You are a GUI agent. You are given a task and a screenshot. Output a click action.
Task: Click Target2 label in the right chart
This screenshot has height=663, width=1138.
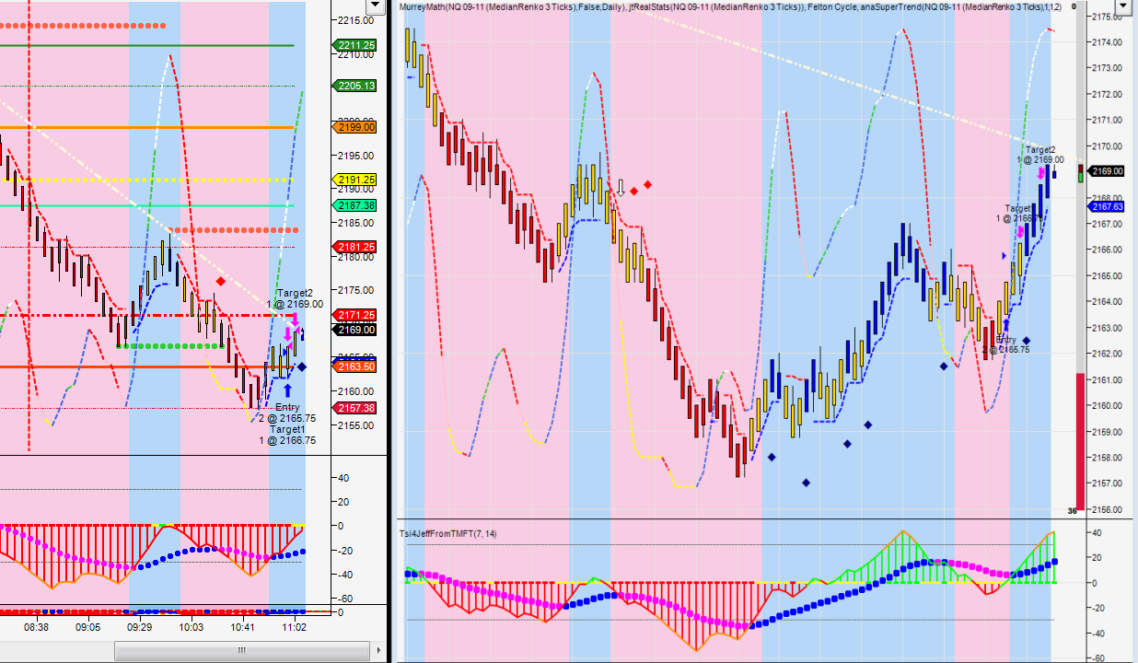pos(1040,149)
